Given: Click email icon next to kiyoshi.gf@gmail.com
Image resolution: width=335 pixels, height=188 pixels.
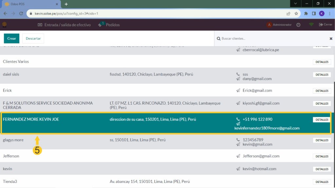Looking at the screenshot, I should click(238, 103).
